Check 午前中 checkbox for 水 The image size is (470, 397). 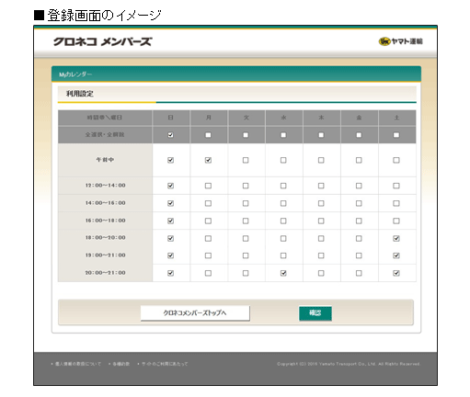coord(283,160)
